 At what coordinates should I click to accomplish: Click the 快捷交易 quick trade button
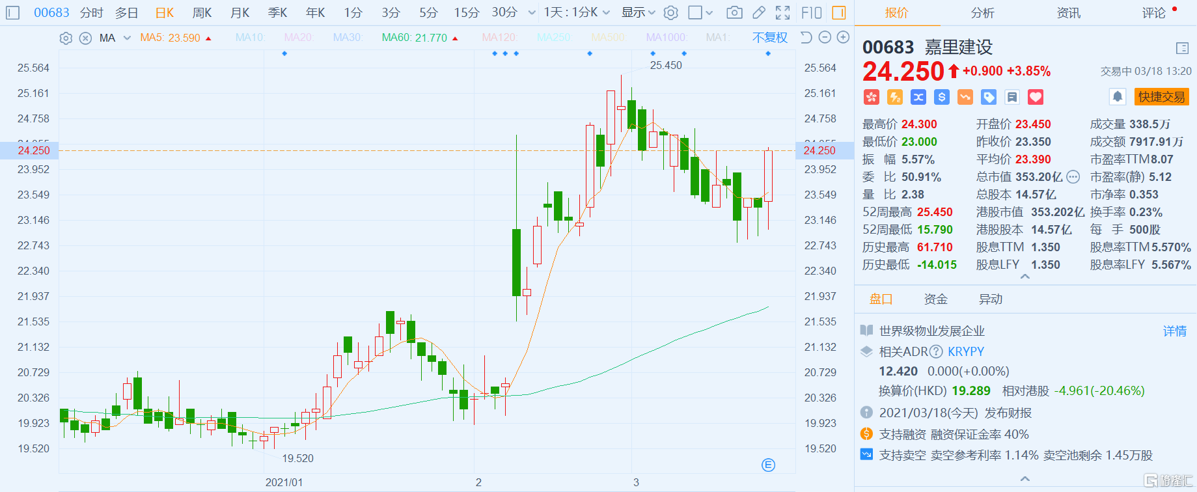(1161, 97)
